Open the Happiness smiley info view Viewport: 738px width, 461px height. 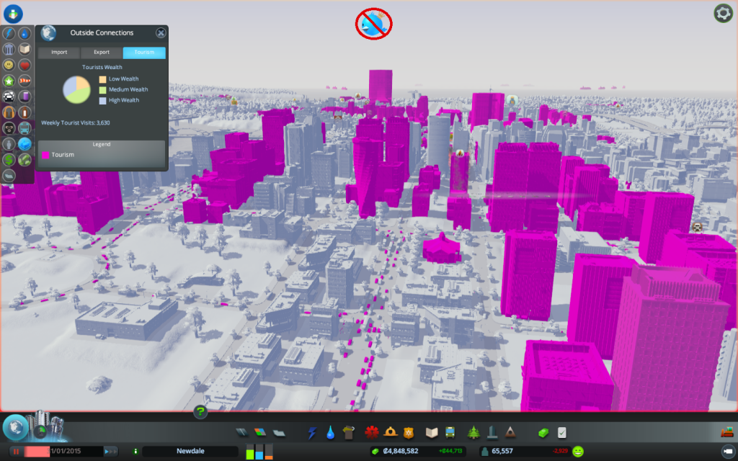click(x=9, y=65)
